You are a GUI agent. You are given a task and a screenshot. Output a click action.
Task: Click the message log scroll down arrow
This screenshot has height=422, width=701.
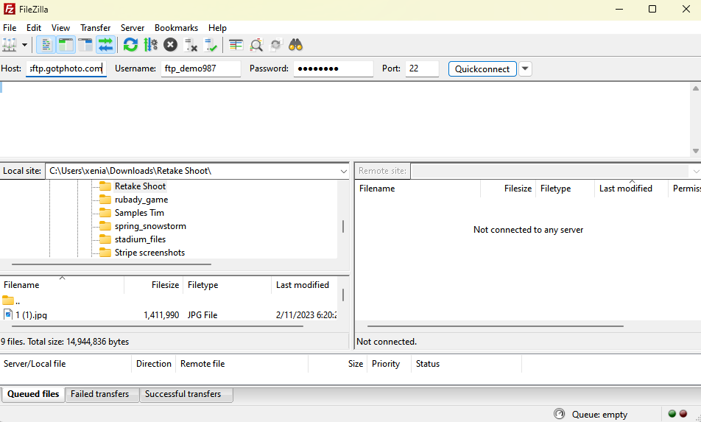pyautogui.click(x=696, y=151)
